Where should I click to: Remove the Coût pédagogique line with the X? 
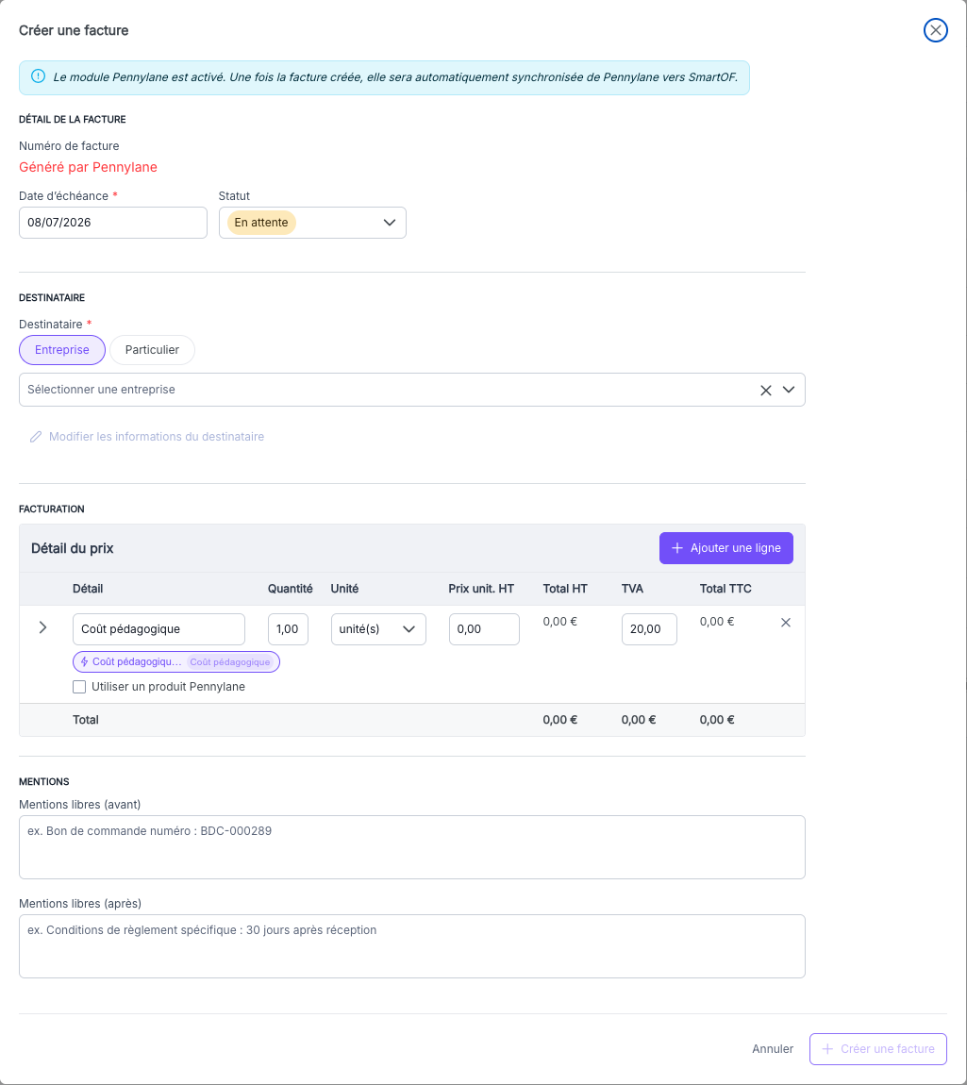pyautogui.click(x=786, y=623)
